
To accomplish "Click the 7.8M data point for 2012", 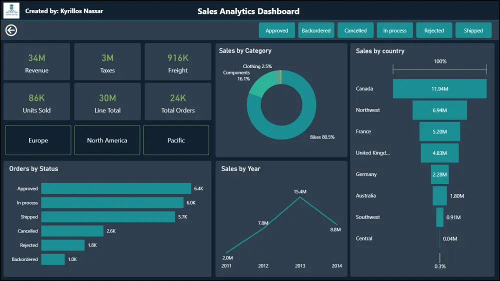I will point(263,228).
